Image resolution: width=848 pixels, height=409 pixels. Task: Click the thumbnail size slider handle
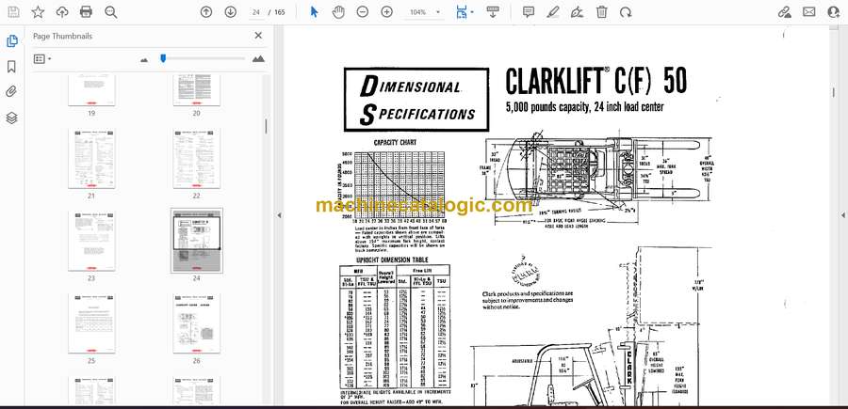pyautogui.click(x=163, y=58)
